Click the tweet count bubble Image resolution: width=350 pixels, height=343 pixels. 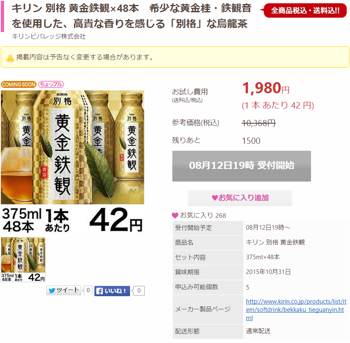(88, 290)
